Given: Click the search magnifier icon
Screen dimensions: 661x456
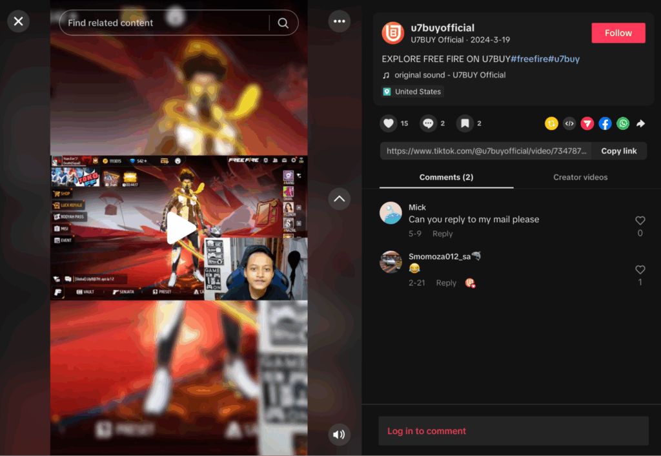Looking at the screenshot, I should click(283, 23).
